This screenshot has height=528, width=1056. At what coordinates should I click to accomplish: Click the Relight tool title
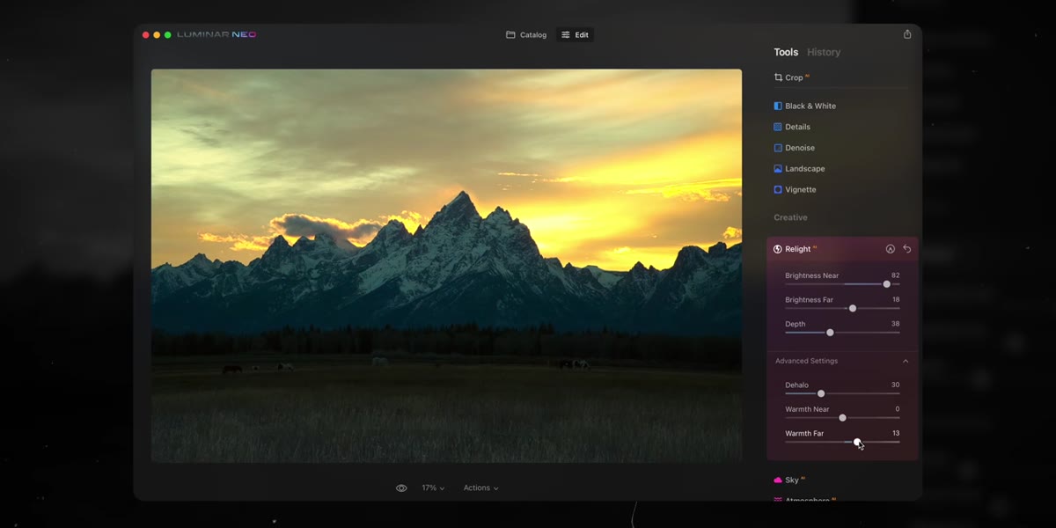(x=798, y=249)
